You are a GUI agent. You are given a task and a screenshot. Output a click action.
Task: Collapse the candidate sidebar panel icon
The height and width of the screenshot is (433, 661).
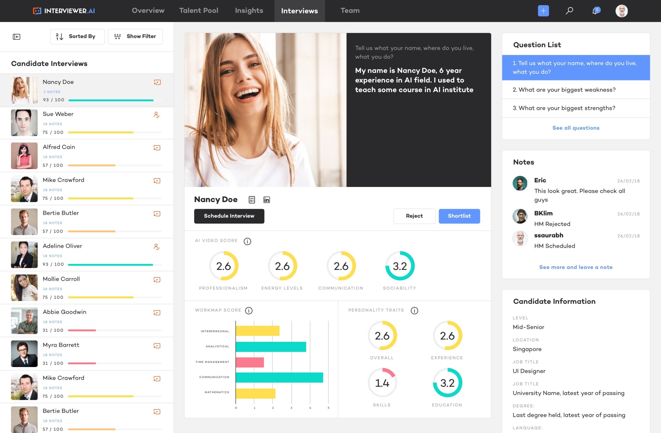(x=16, y=37)
